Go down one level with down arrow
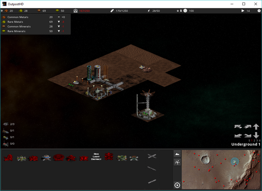This screenshot has width=262, height=191. (x=256, y=135)
